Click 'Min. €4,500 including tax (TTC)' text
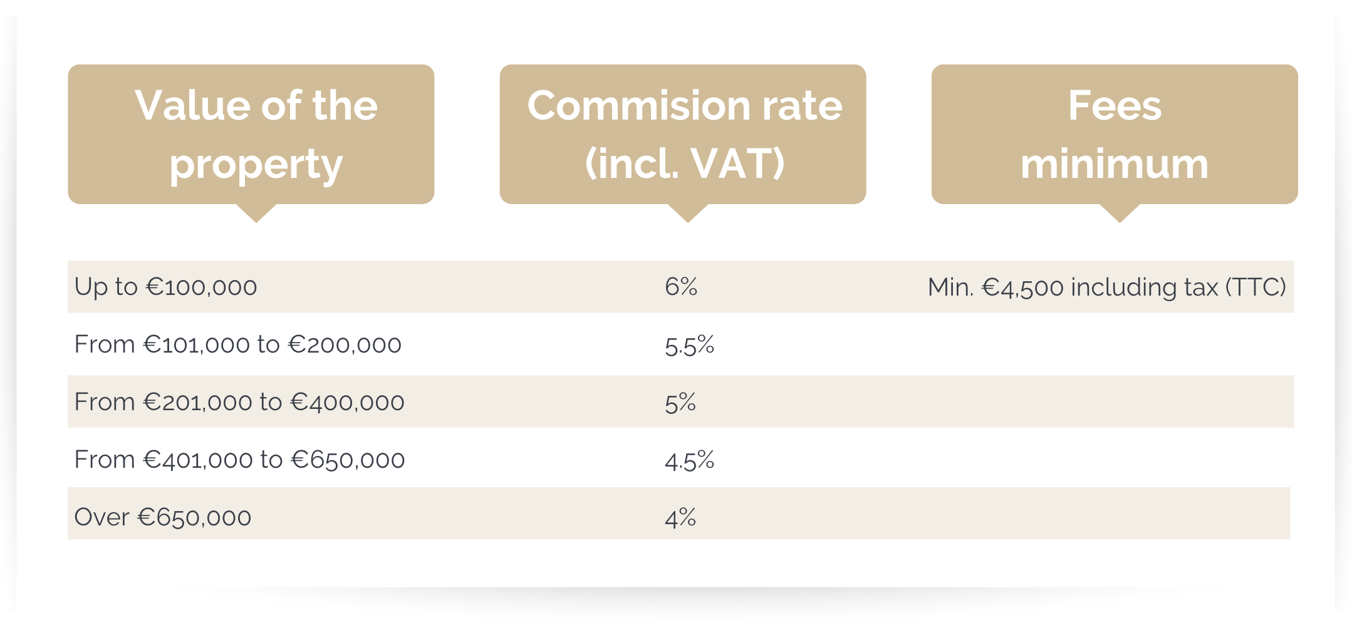The height and width of the screenshot is (630, 1352). 1106,287
